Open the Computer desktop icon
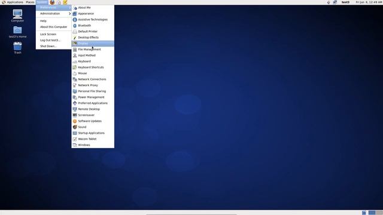This screenshot has width=383, height=215. pos(17,16)
